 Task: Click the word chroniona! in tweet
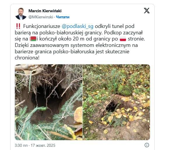click(27, 58)
